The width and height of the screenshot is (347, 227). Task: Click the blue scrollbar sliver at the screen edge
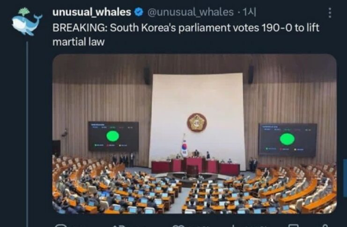(345, 178)
